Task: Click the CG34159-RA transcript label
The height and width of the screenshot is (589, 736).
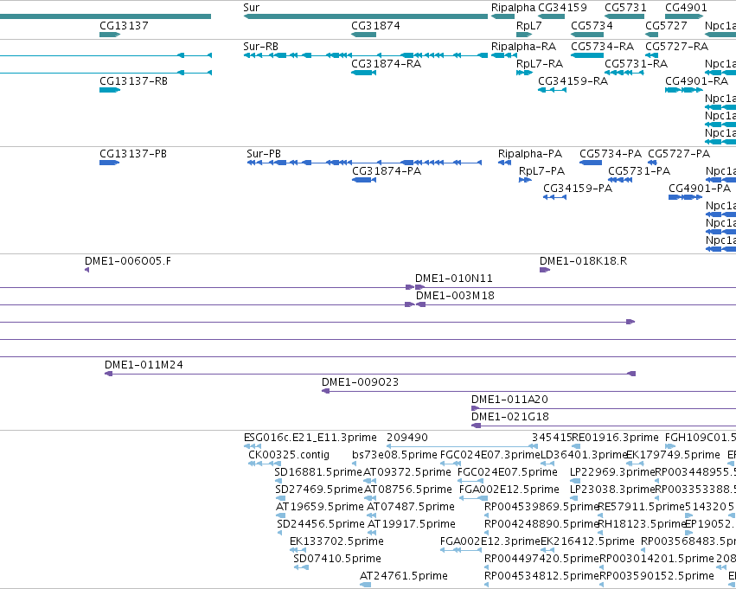Action: [x=573, y=81]
